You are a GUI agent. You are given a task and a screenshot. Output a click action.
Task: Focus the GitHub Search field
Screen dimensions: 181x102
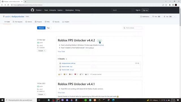pos(123,10)
